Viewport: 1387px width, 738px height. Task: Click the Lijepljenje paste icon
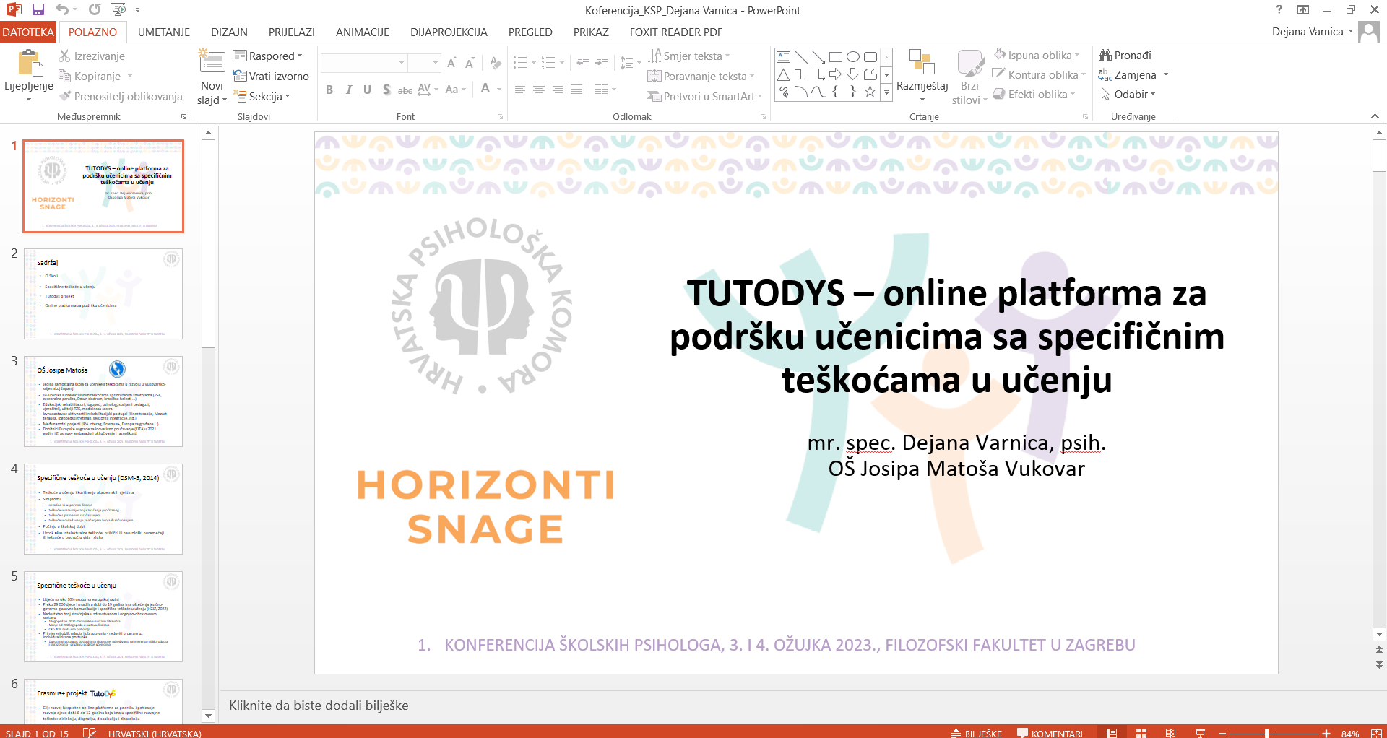[x=30, y=63]
